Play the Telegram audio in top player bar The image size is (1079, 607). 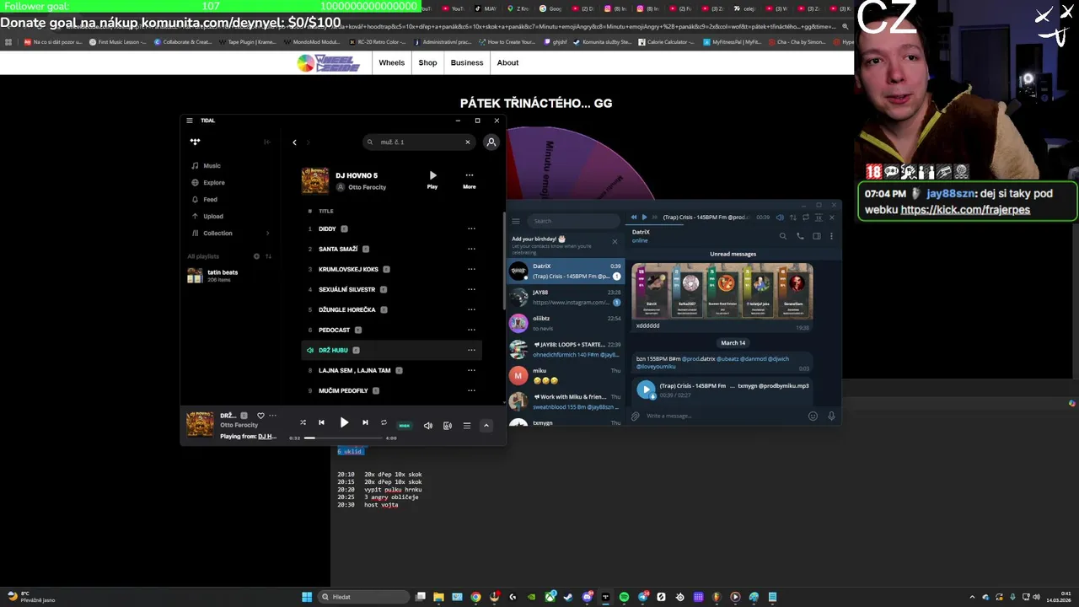coord(644,217)
